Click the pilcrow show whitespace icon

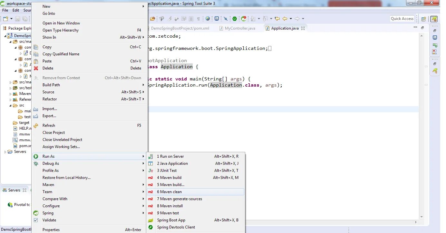coord(199,19)
